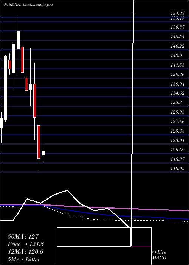Click the small white candle near 120.69

(43, 153)
